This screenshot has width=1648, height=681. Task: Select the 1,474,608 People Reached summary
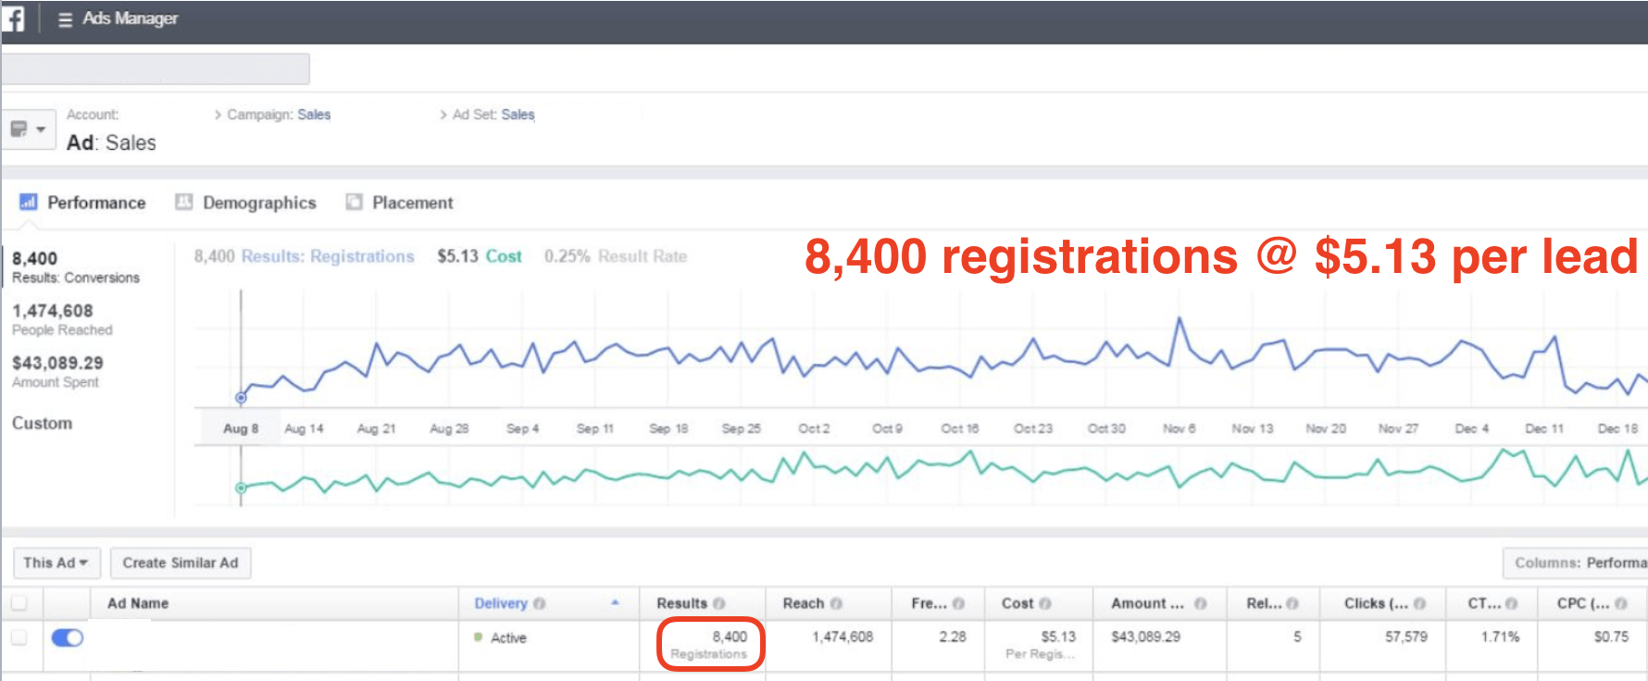click(62, 319)
